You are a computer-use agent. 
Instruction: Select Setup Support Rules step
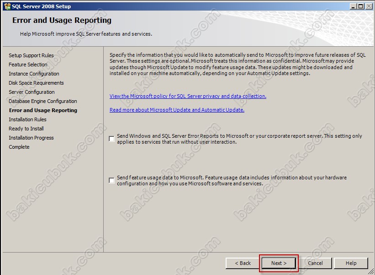pyautogui.click(x=31, y=55)
